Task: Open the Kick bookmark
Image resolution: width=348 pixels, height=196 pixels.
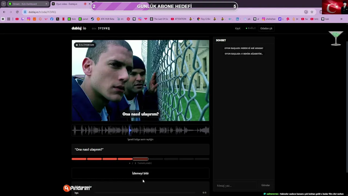Action: (x=72, y=19)
